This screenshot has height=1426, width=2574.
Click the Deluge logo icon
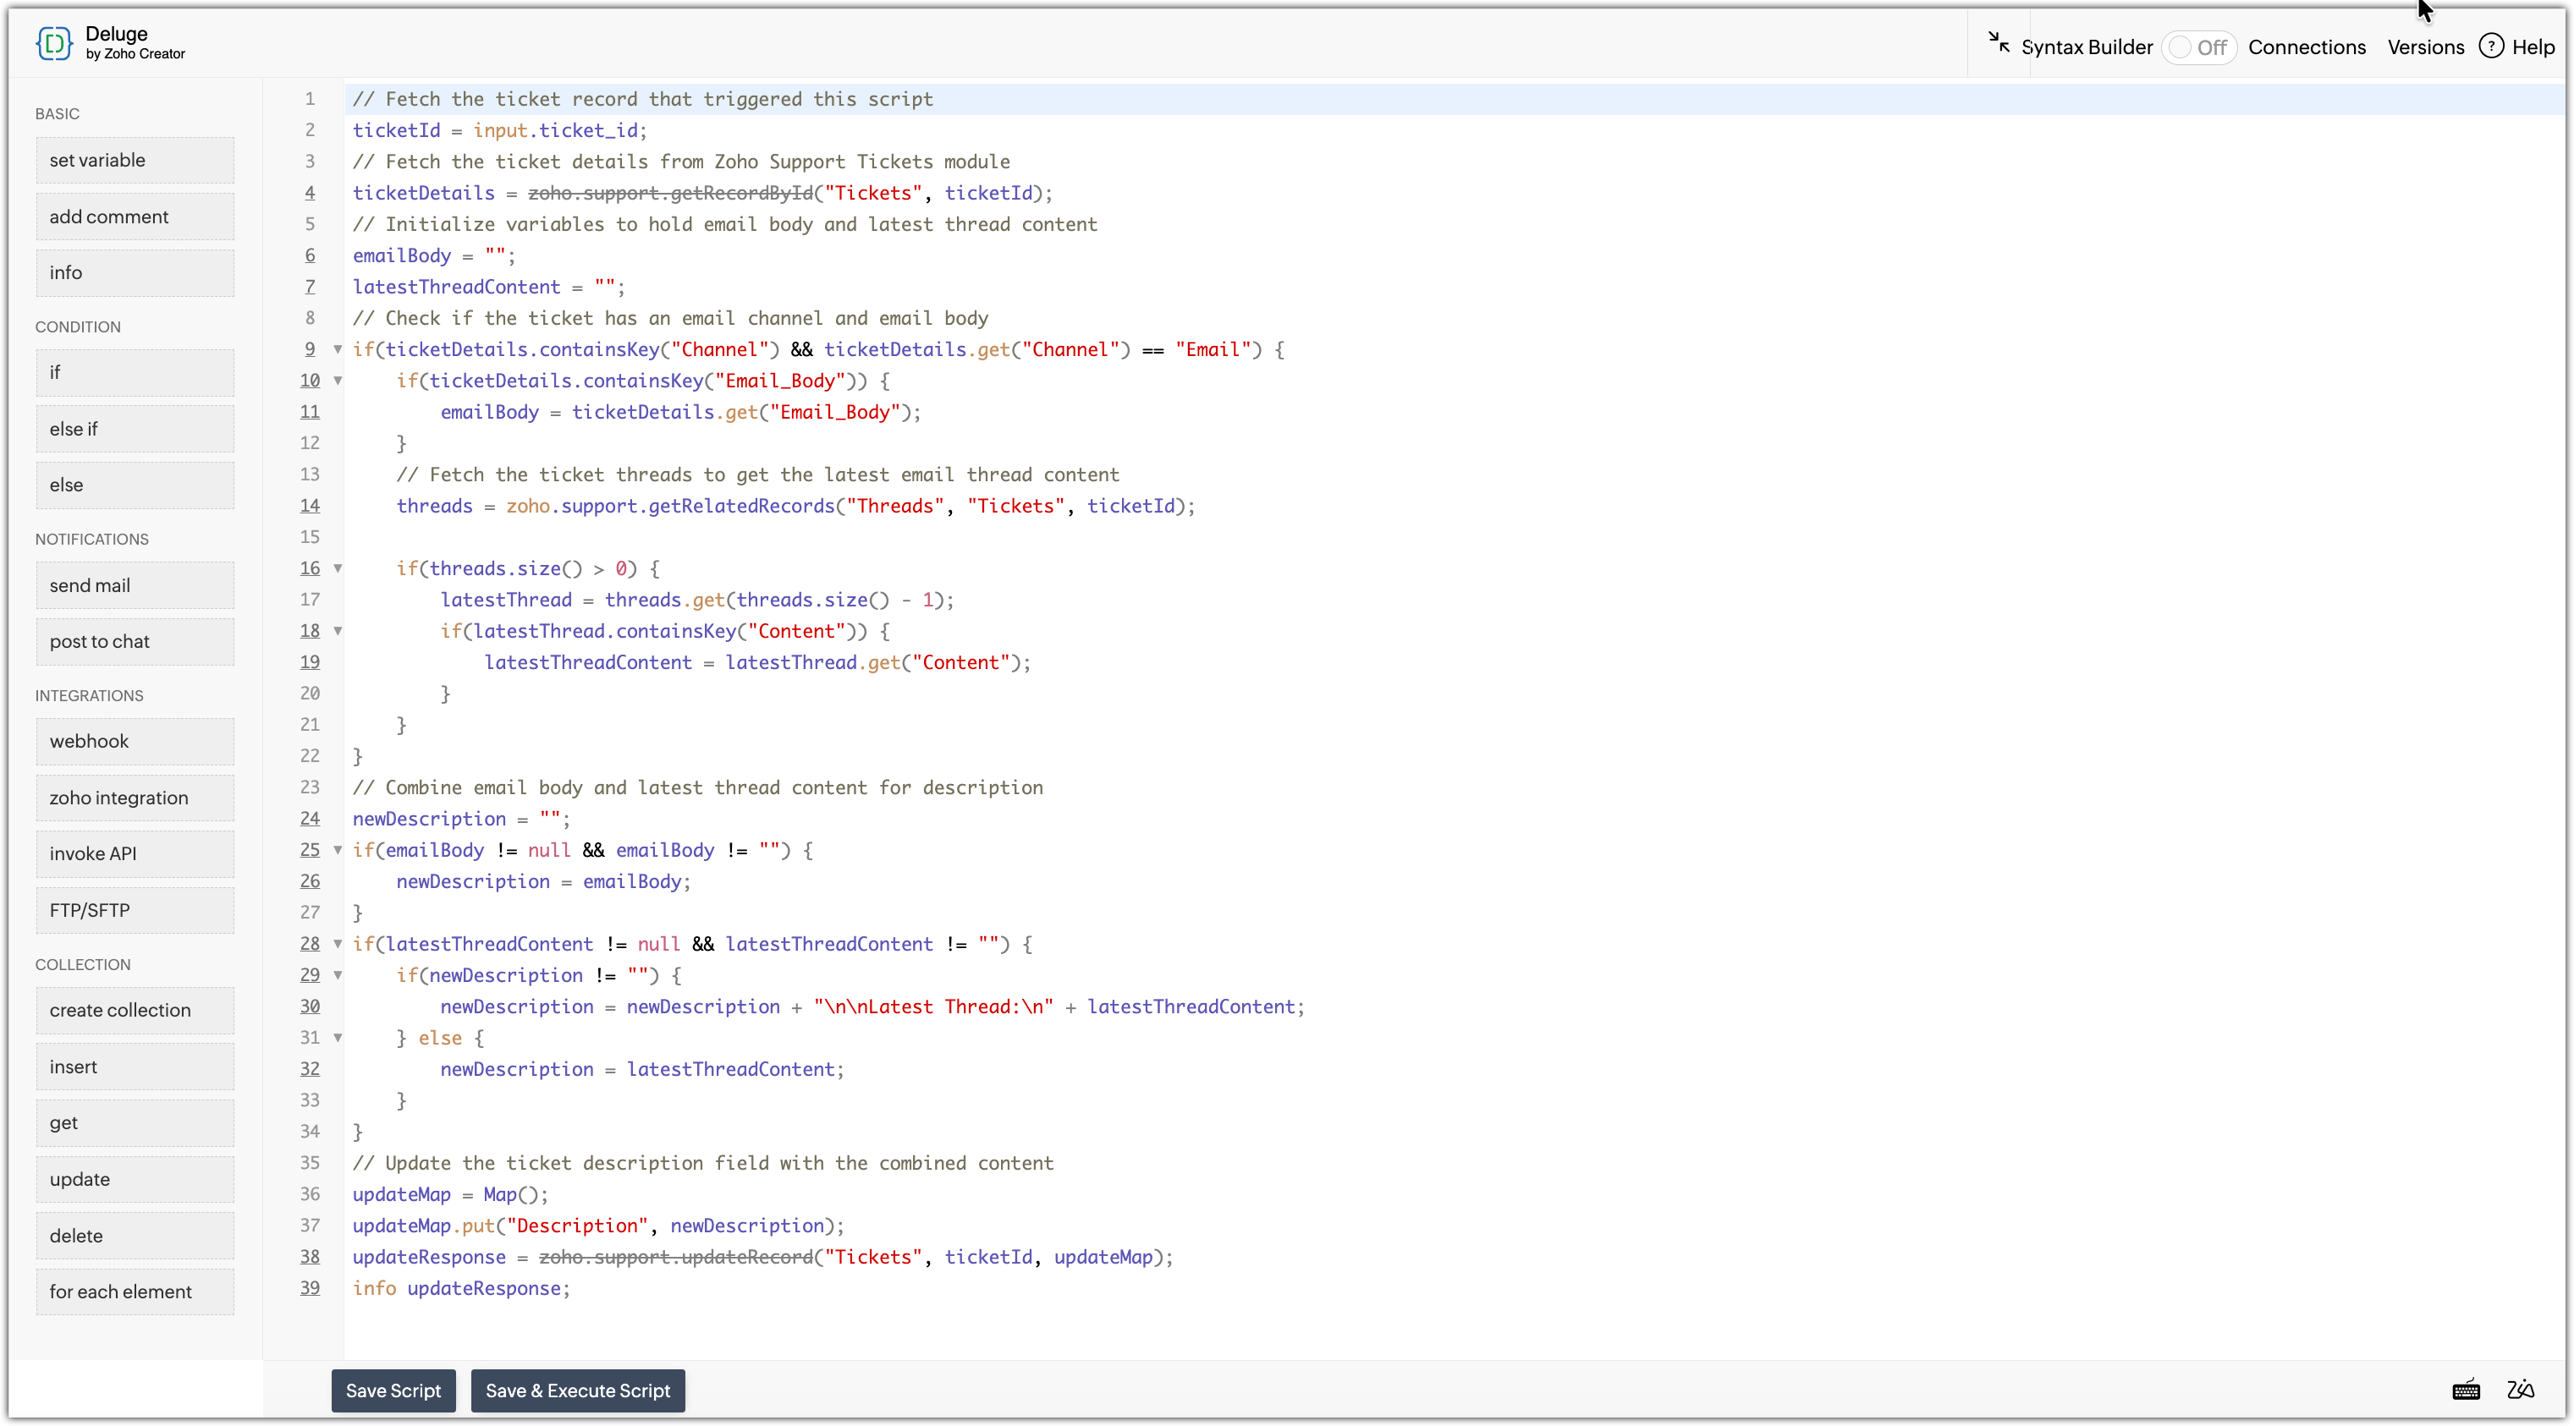coord(54,43)
